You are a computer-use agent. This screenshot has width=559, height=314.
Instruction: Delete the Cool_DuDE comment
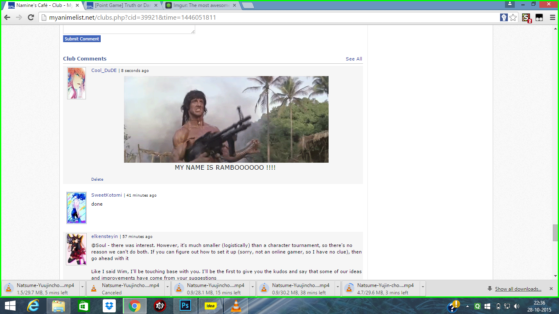click(x=97, y=179)
